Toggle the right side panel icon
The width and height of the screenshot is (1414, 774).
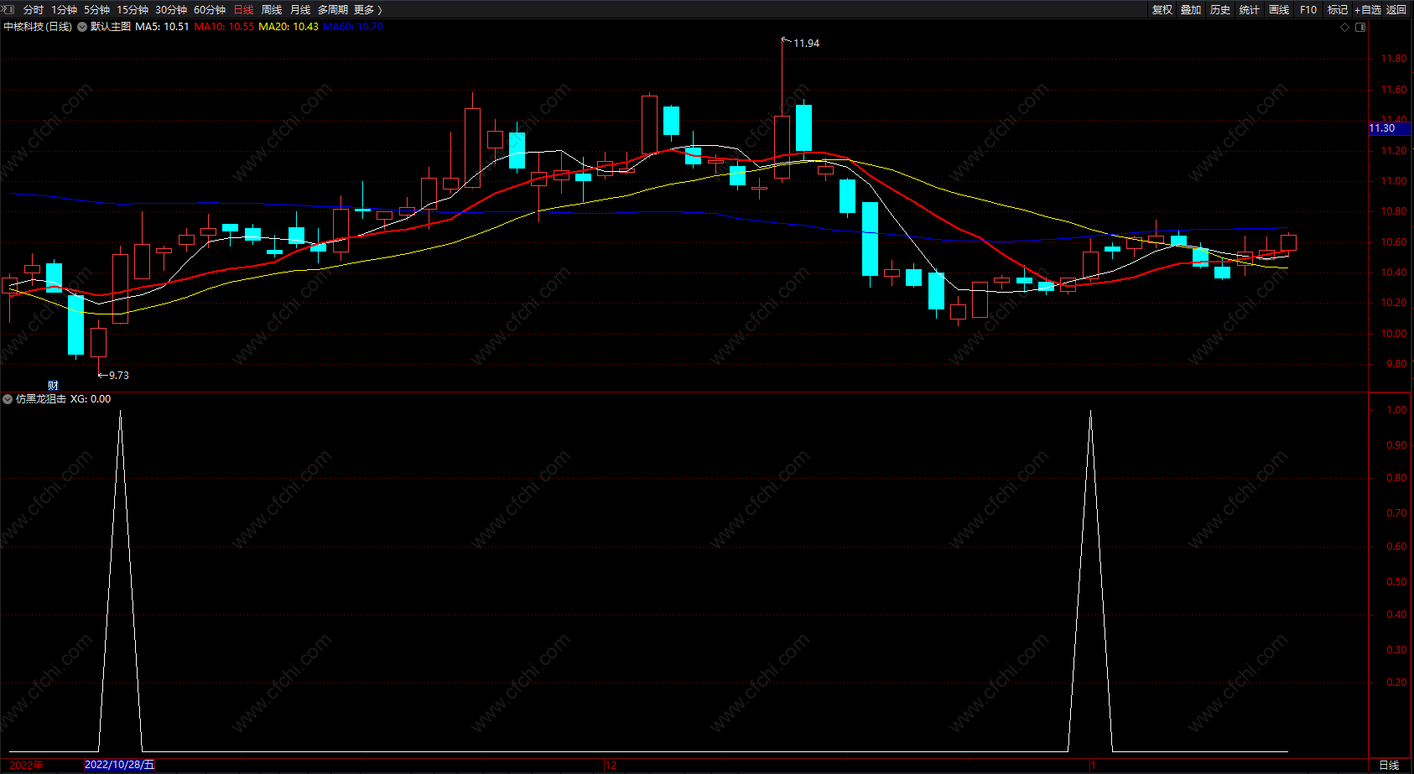pyautogui.click(x=1360, y=27)
